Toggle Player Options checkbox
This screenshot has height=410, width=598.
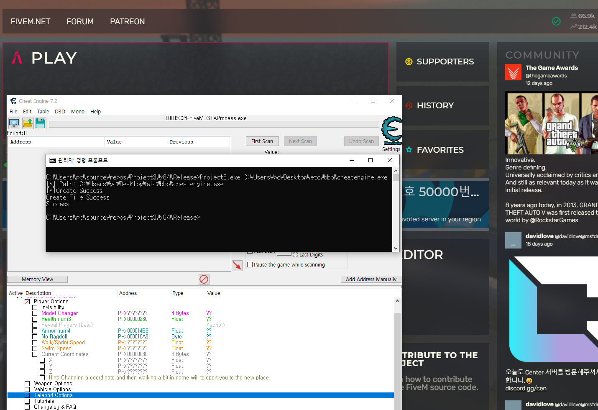pos(27,302)
